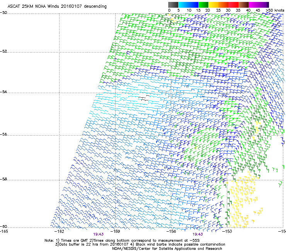This screenshot has width=286, height=251.
Task: Click the cyan-blue 5-15 knots legend segment
Action: 188,5
